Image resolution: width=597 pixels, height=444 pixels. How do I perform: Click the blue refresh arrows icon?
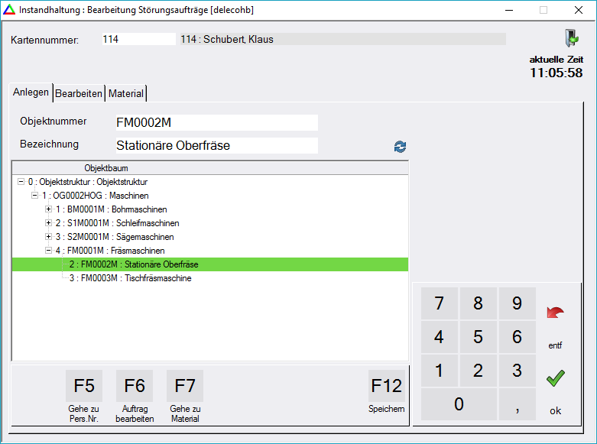coord(400,147)
